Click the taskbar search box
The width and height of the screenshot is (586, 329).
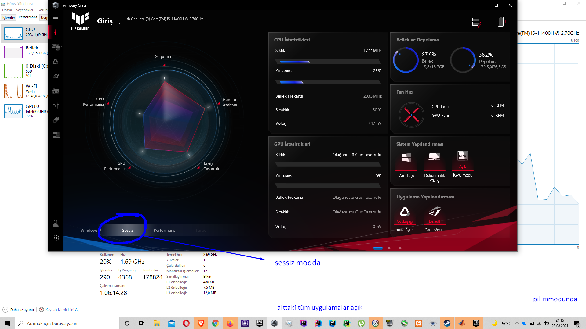[x=67, y=323]
